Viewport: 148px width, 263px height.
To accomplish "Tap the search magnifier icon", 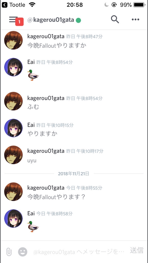I will pos(115,20).
